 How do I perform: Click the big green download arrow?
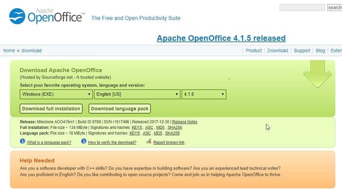click(318, 74)
